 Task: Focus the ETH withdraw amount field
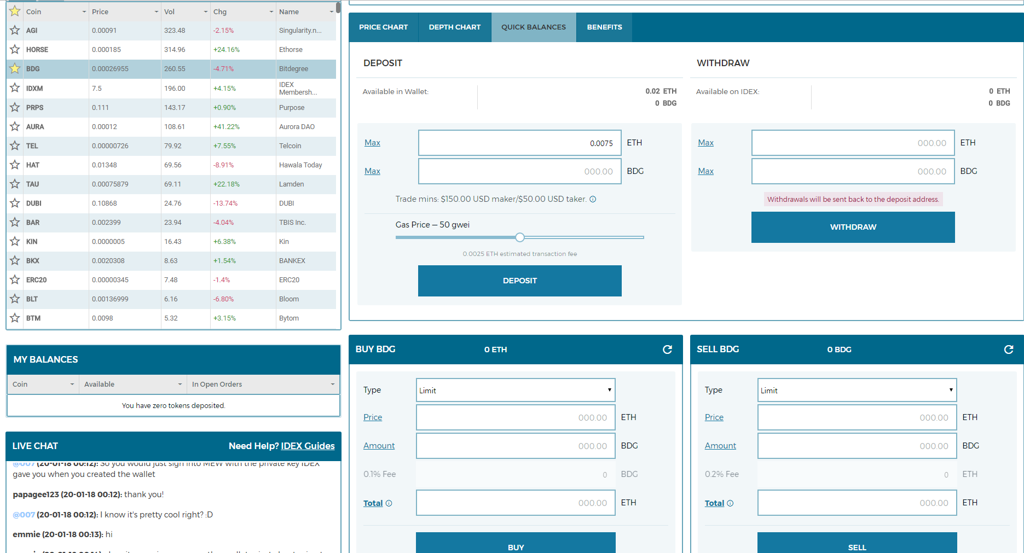click(x=853, y=143)
